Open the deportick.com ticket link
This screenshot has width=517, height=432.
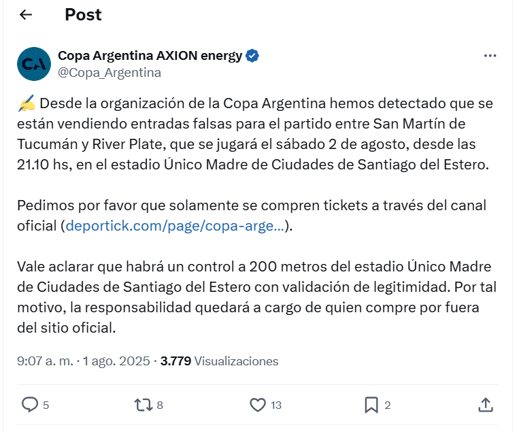click(x=175, y=226)
